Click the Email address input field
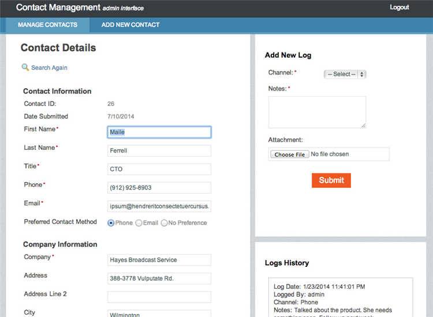 click(159, 206)
